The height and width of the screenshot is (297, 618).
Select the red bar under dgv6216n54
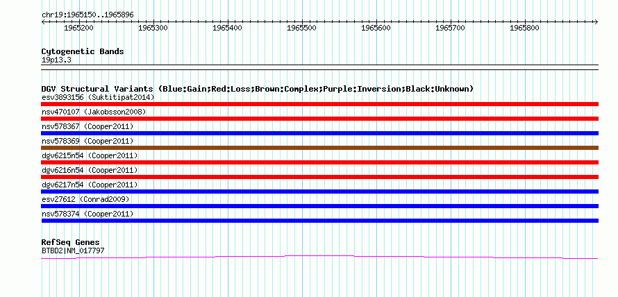click(x=319, y=177)
